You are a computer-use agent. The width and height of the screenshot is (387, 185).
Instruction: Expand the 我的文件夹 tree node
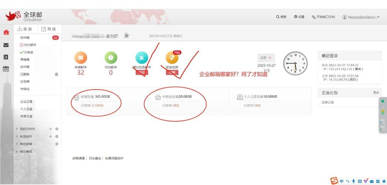(17, 129)
